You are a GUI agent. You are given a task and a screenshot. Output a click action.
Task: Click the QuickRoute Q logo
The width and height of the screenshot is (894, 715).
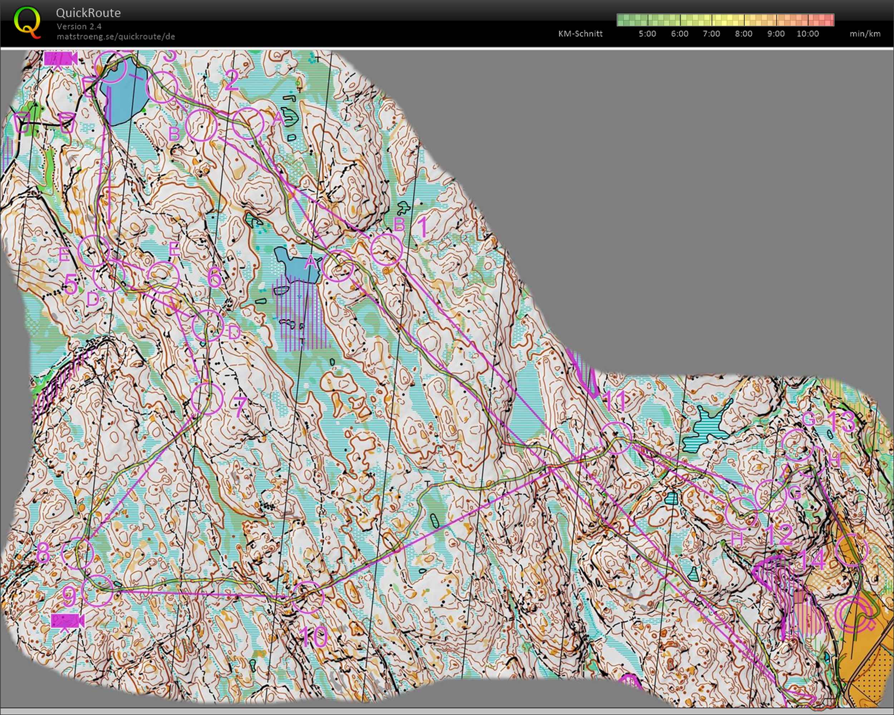click(28, 23)
